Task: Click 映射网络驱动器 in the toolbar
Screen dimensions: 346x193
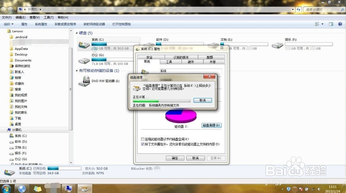Action: click(94, 24)
